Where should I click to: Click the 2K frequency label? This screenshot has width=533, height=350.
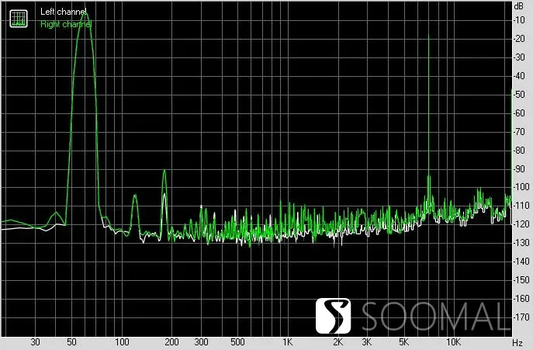pos(338,341)
